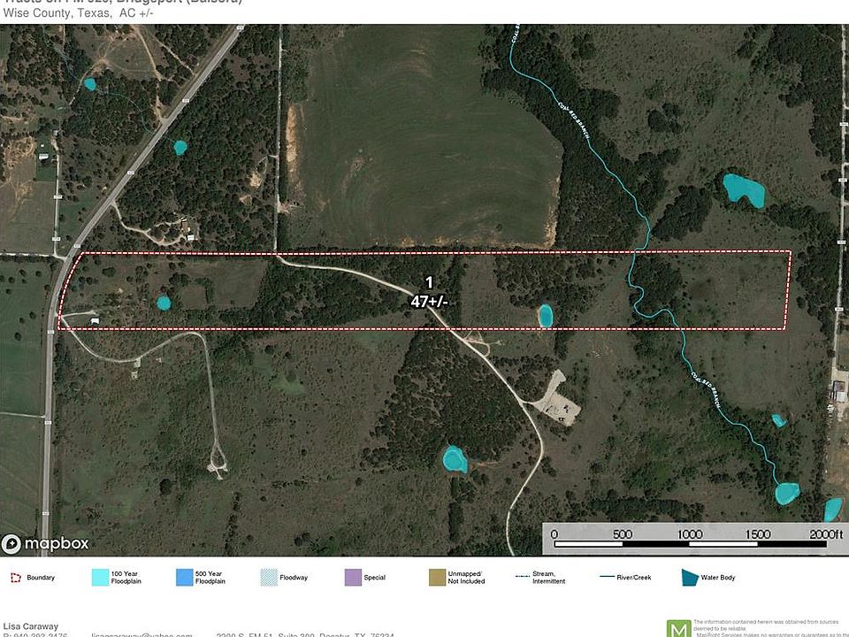Viewport: 849px width, 637px height.
Task: Click the pond in the tract's west half
Action: click(164, 303)
